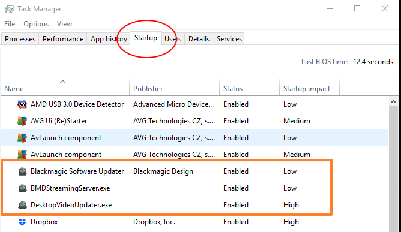Screen dimensions: 401x232
Task: Click the AMD USB 3.0 Device Detector icon
Action: [22, 104]
